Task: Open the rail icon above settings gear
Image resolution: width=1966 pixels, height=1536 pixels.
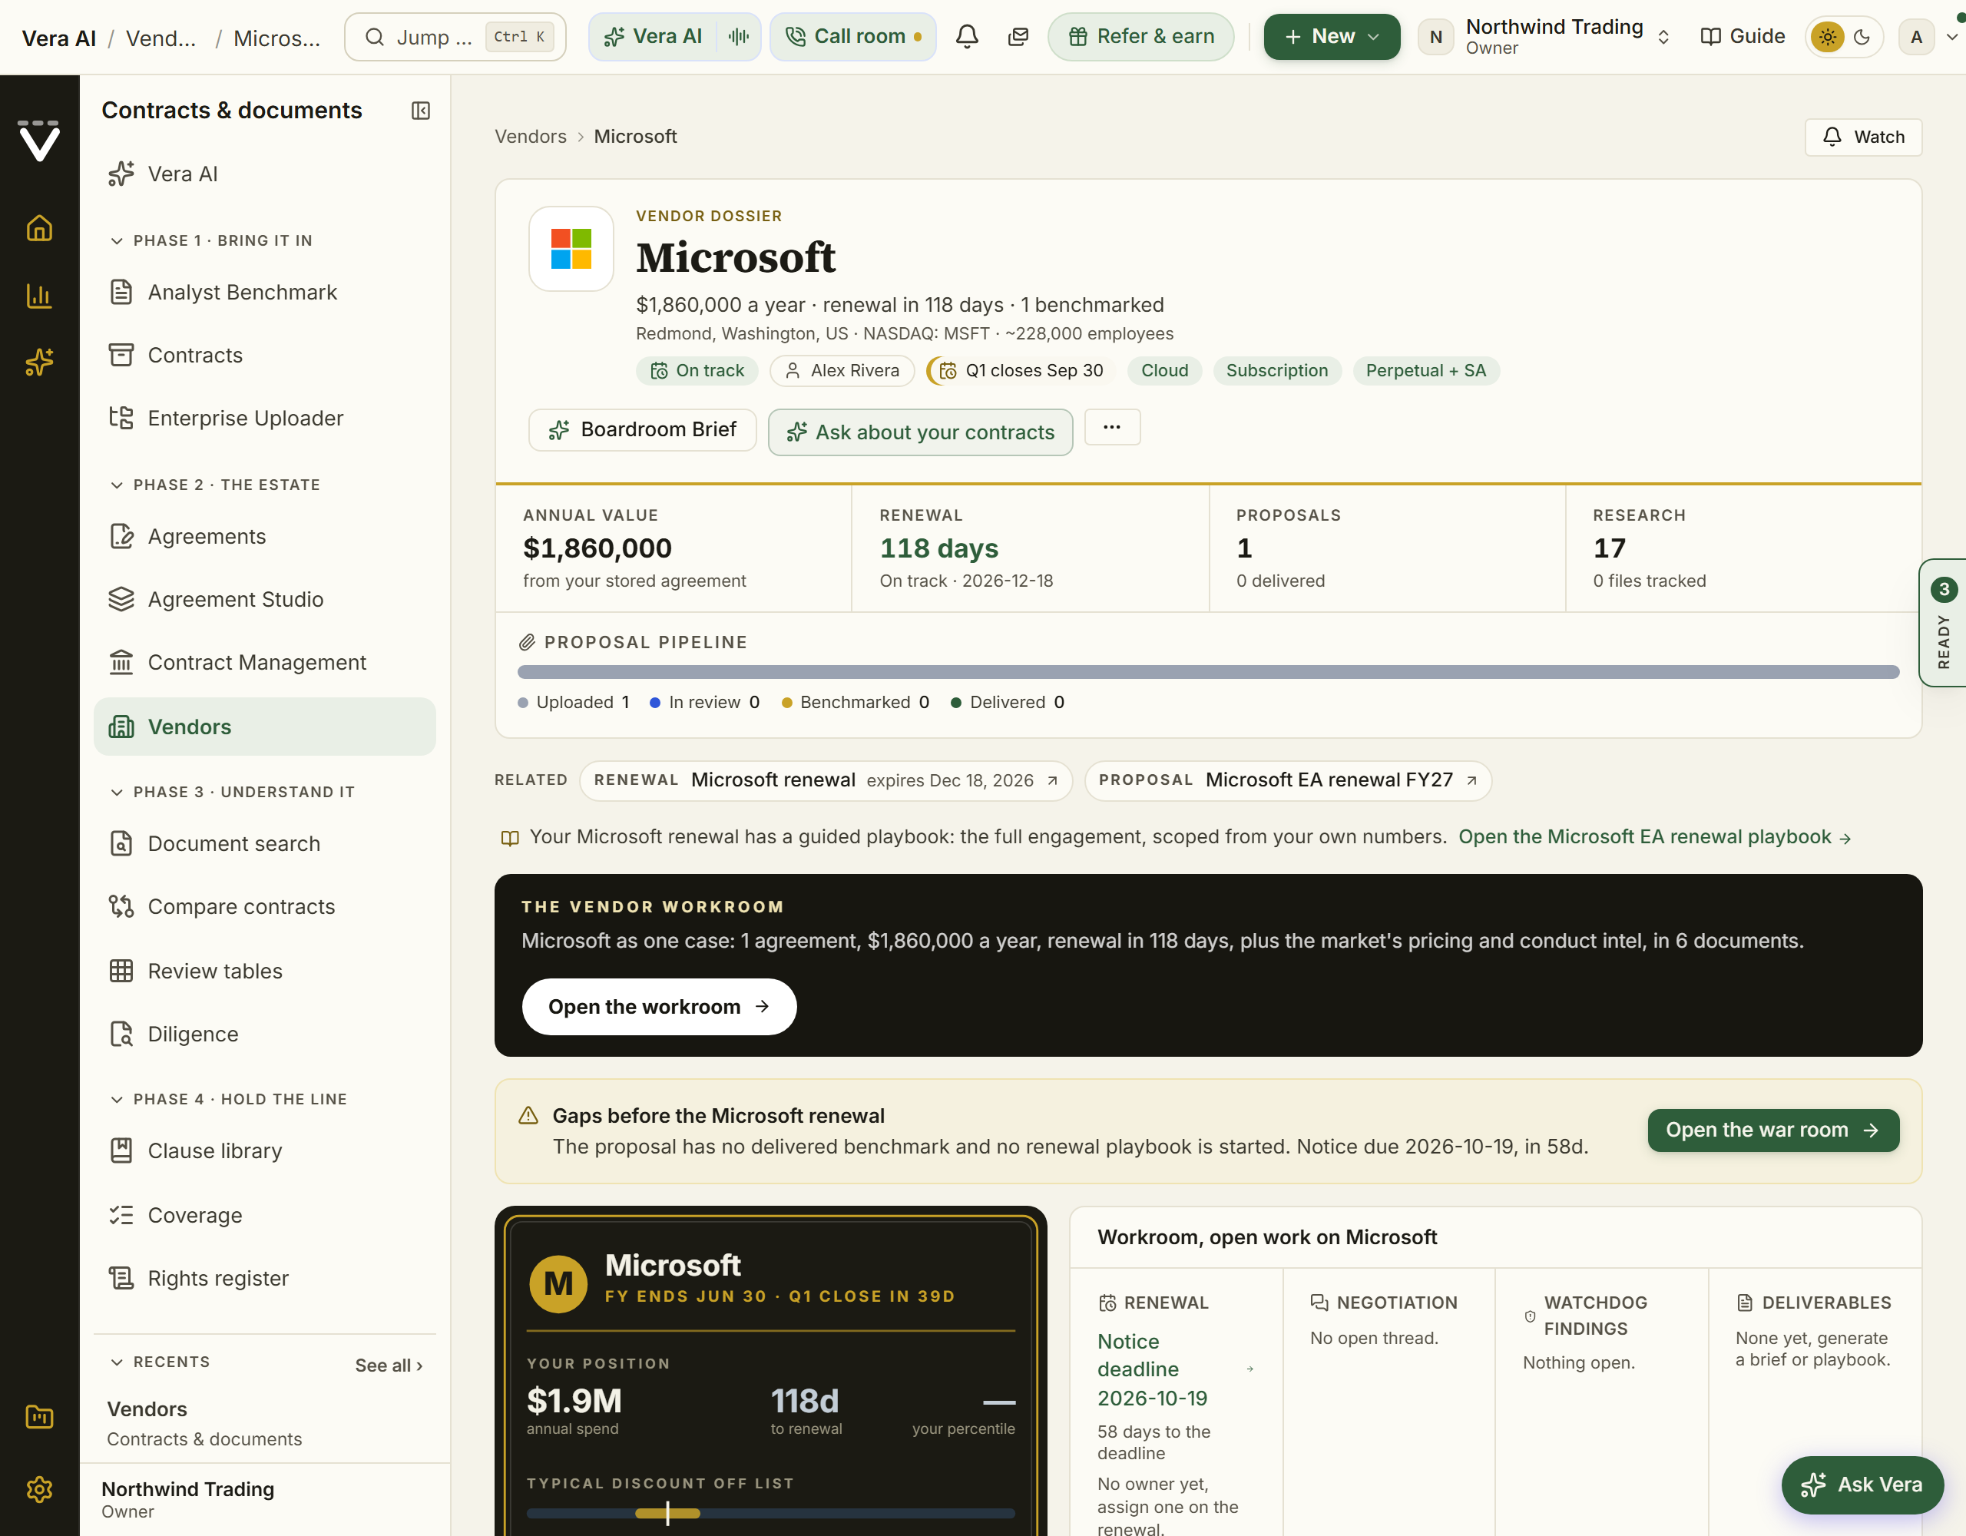Action: click(x=38, y=1417)
